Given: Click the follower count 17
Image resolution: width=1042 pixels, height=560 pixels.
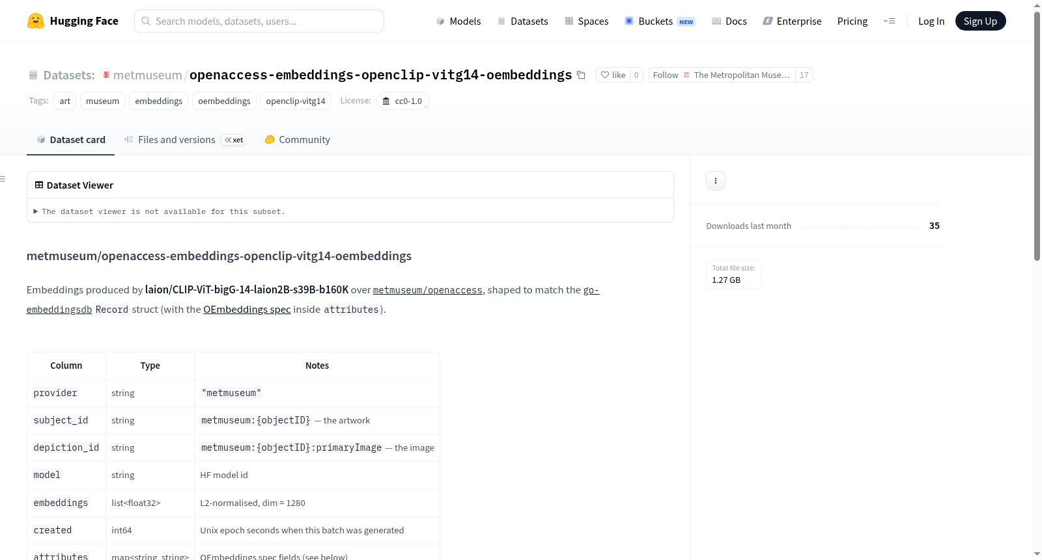Looking at the screenshot, I should pos(804,75).
